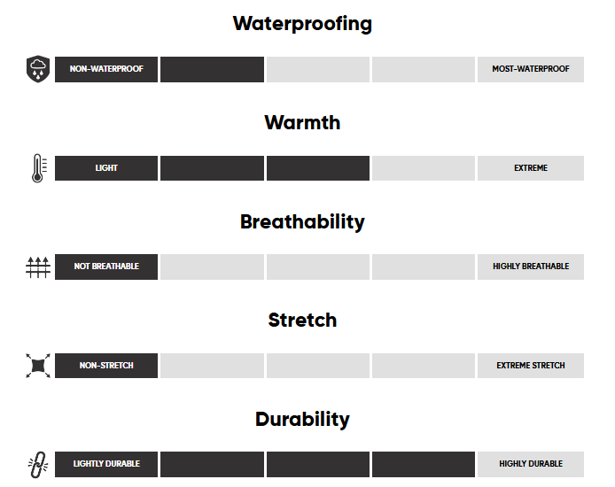This screenshot has width=615, height=487.
Task: Click the EXTREME warmth segment
Action: pyautogui.click(x=531, y=168)
